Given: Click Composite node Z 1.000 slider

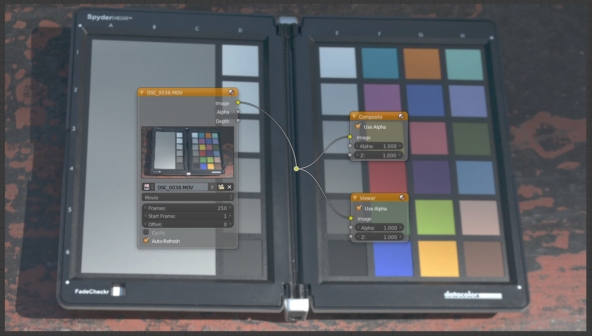Looking at the screenshot, I should coord(379,155).
